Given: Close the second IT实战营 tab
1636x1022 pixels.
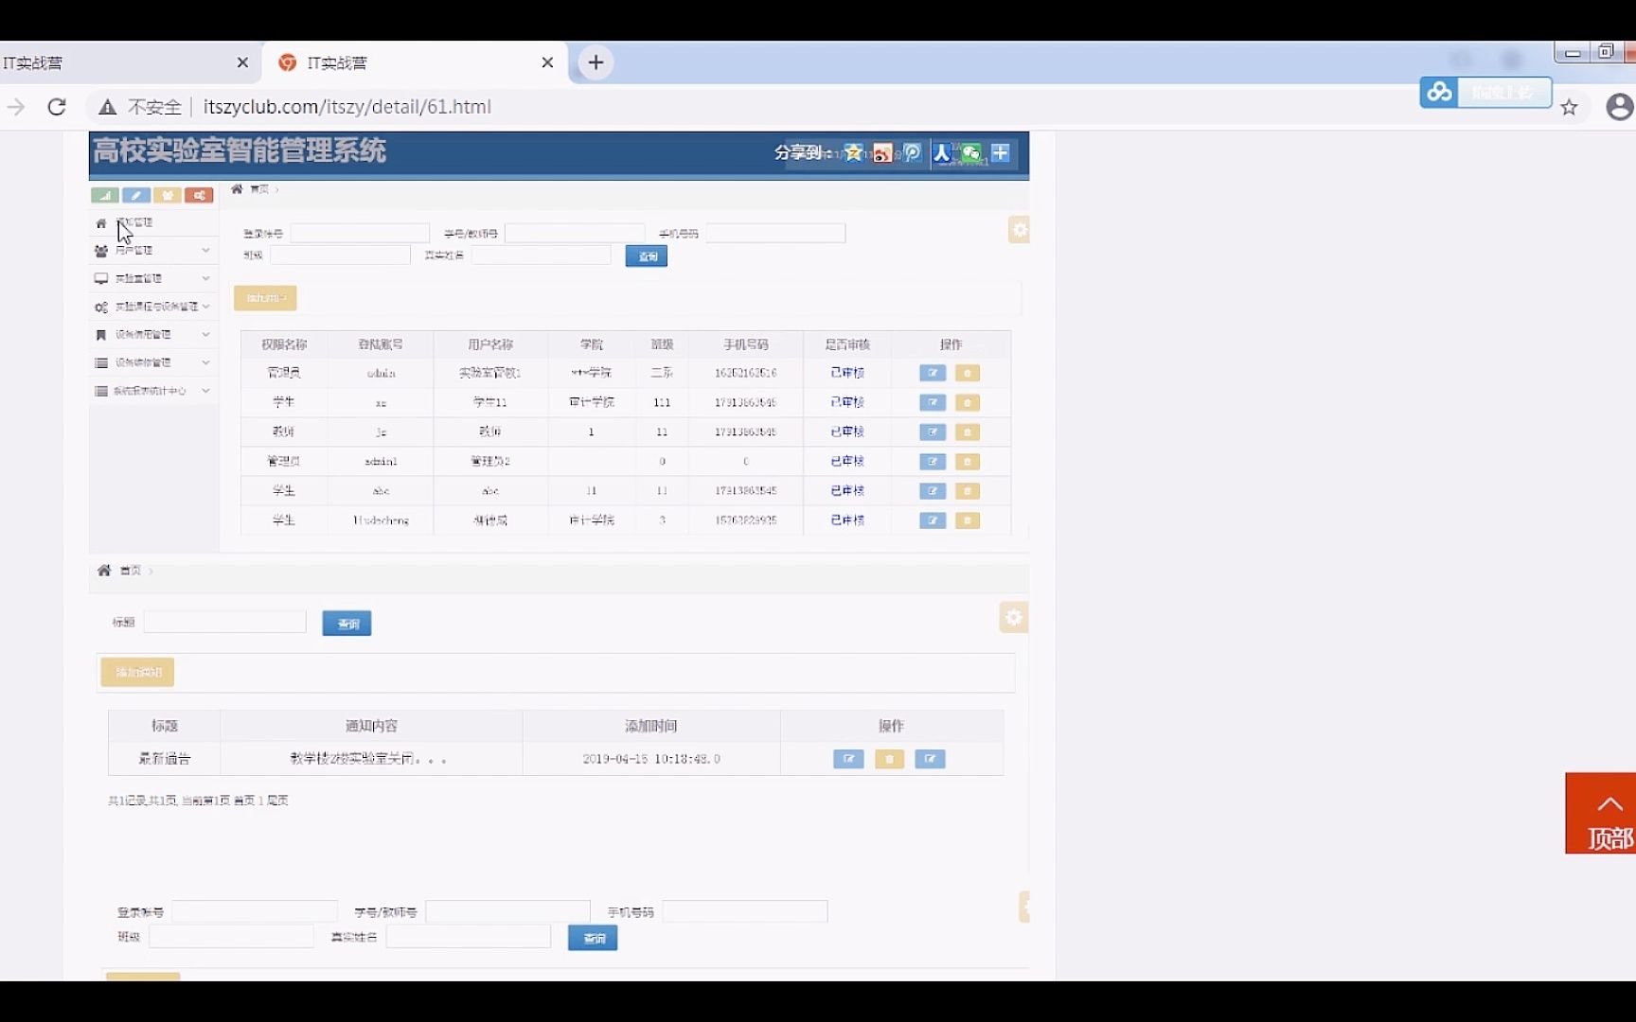Looking at the screenshot, I should (547, 62).
